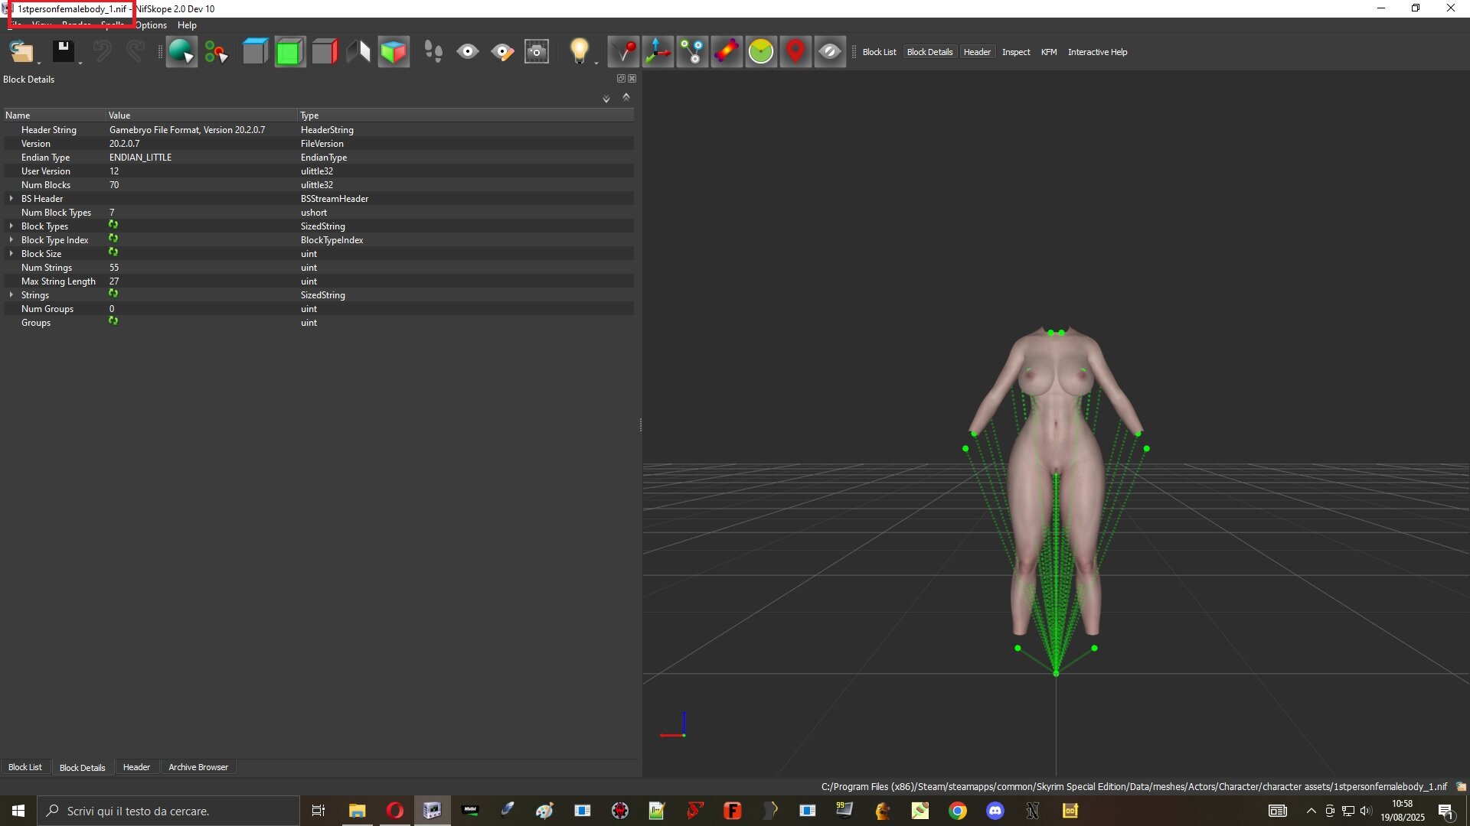Toggle the Show Markers red pin button
Screen dimensions: 1470x826
pos(795,52)
